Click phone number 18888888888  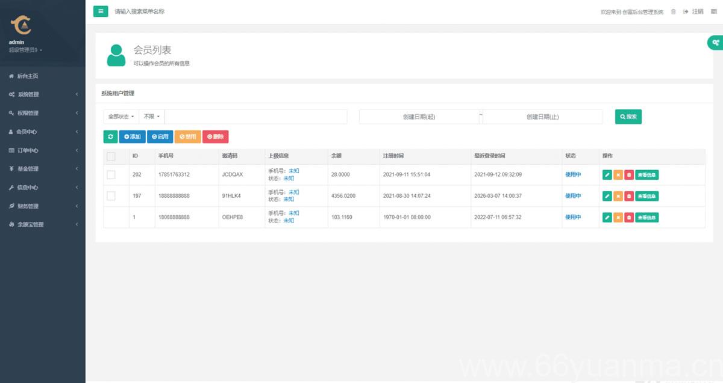tap(174, 195)
